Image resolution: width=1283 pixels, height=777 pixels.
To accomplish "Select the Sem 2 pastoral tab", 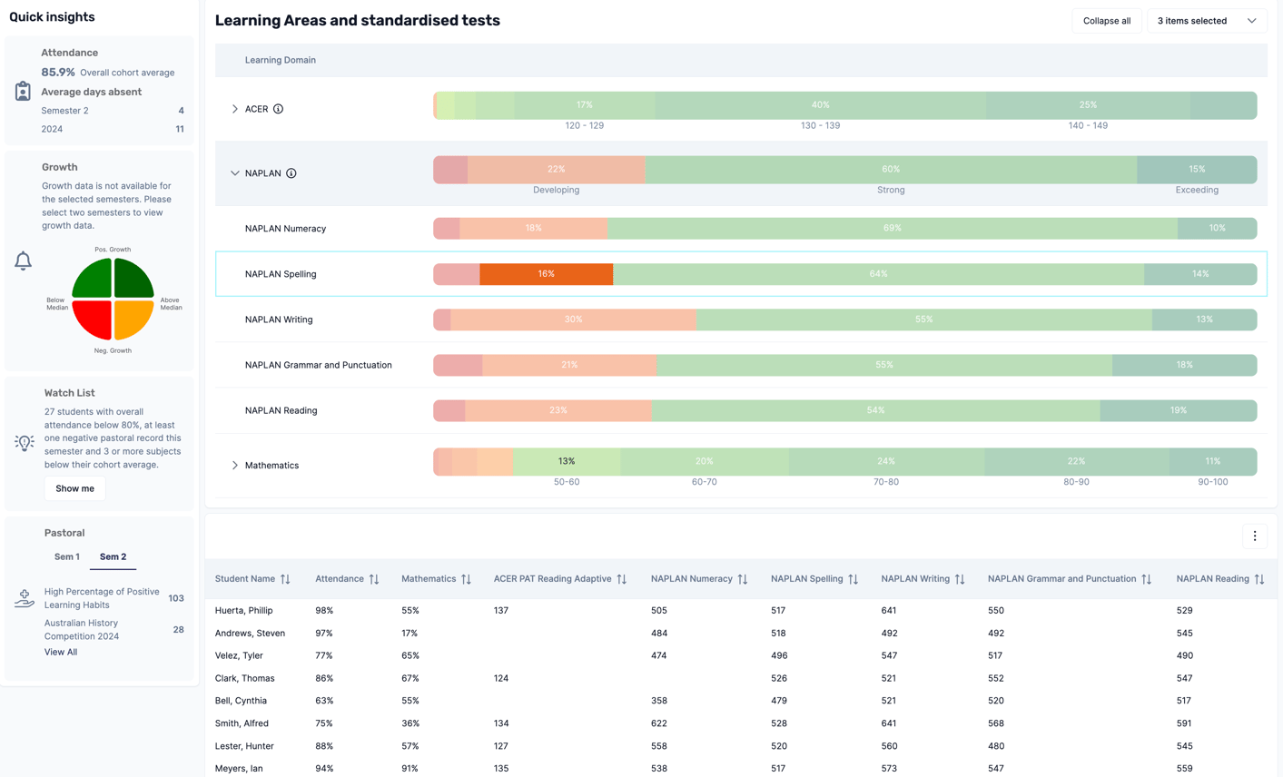I will tap(113, 556).
